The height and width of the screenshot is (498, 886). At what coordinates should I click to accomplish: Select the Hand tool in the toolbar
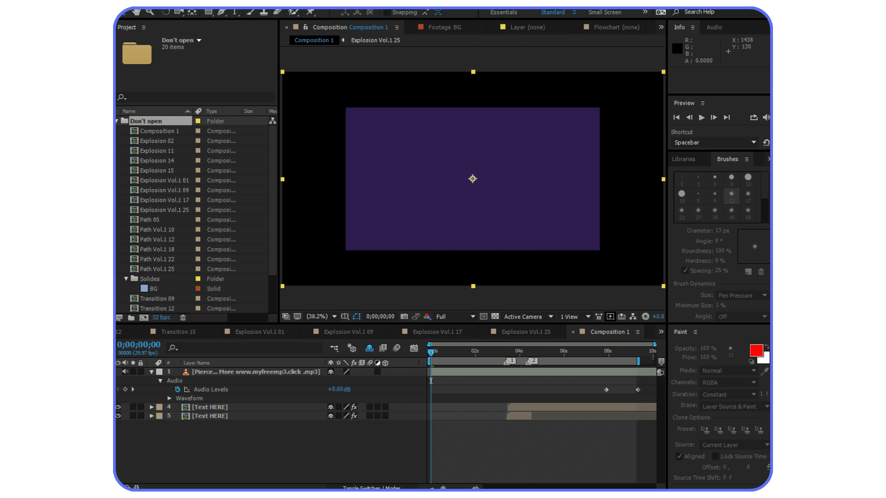137,12
